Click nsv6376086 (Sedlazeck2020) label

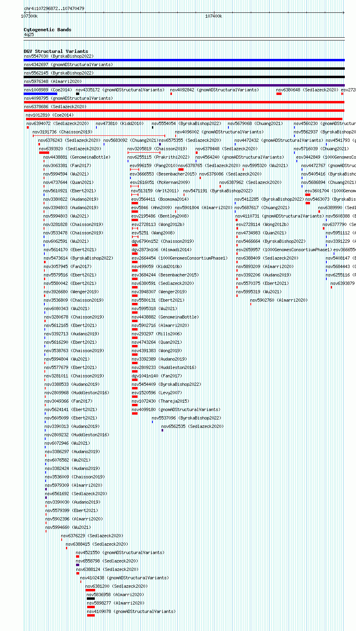pyautogui.click(x=230, y=174)
